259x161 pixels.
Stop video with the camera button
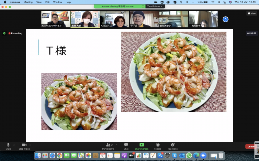pos(24,146)
